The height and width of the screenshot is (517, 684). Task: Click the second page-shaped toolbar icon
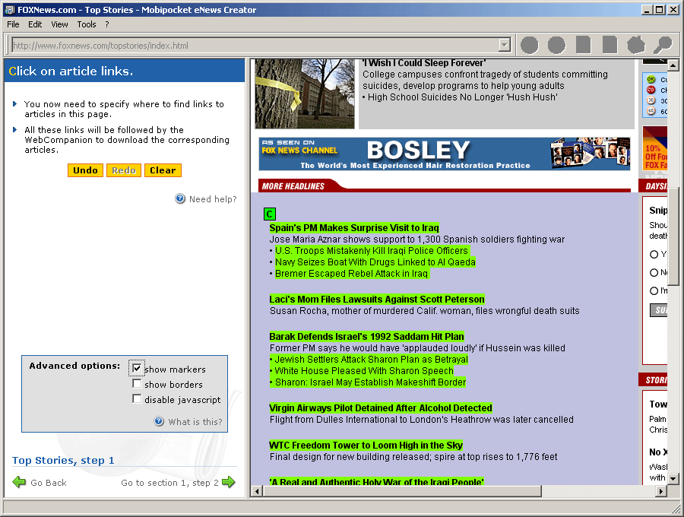[x=610, y=45]
